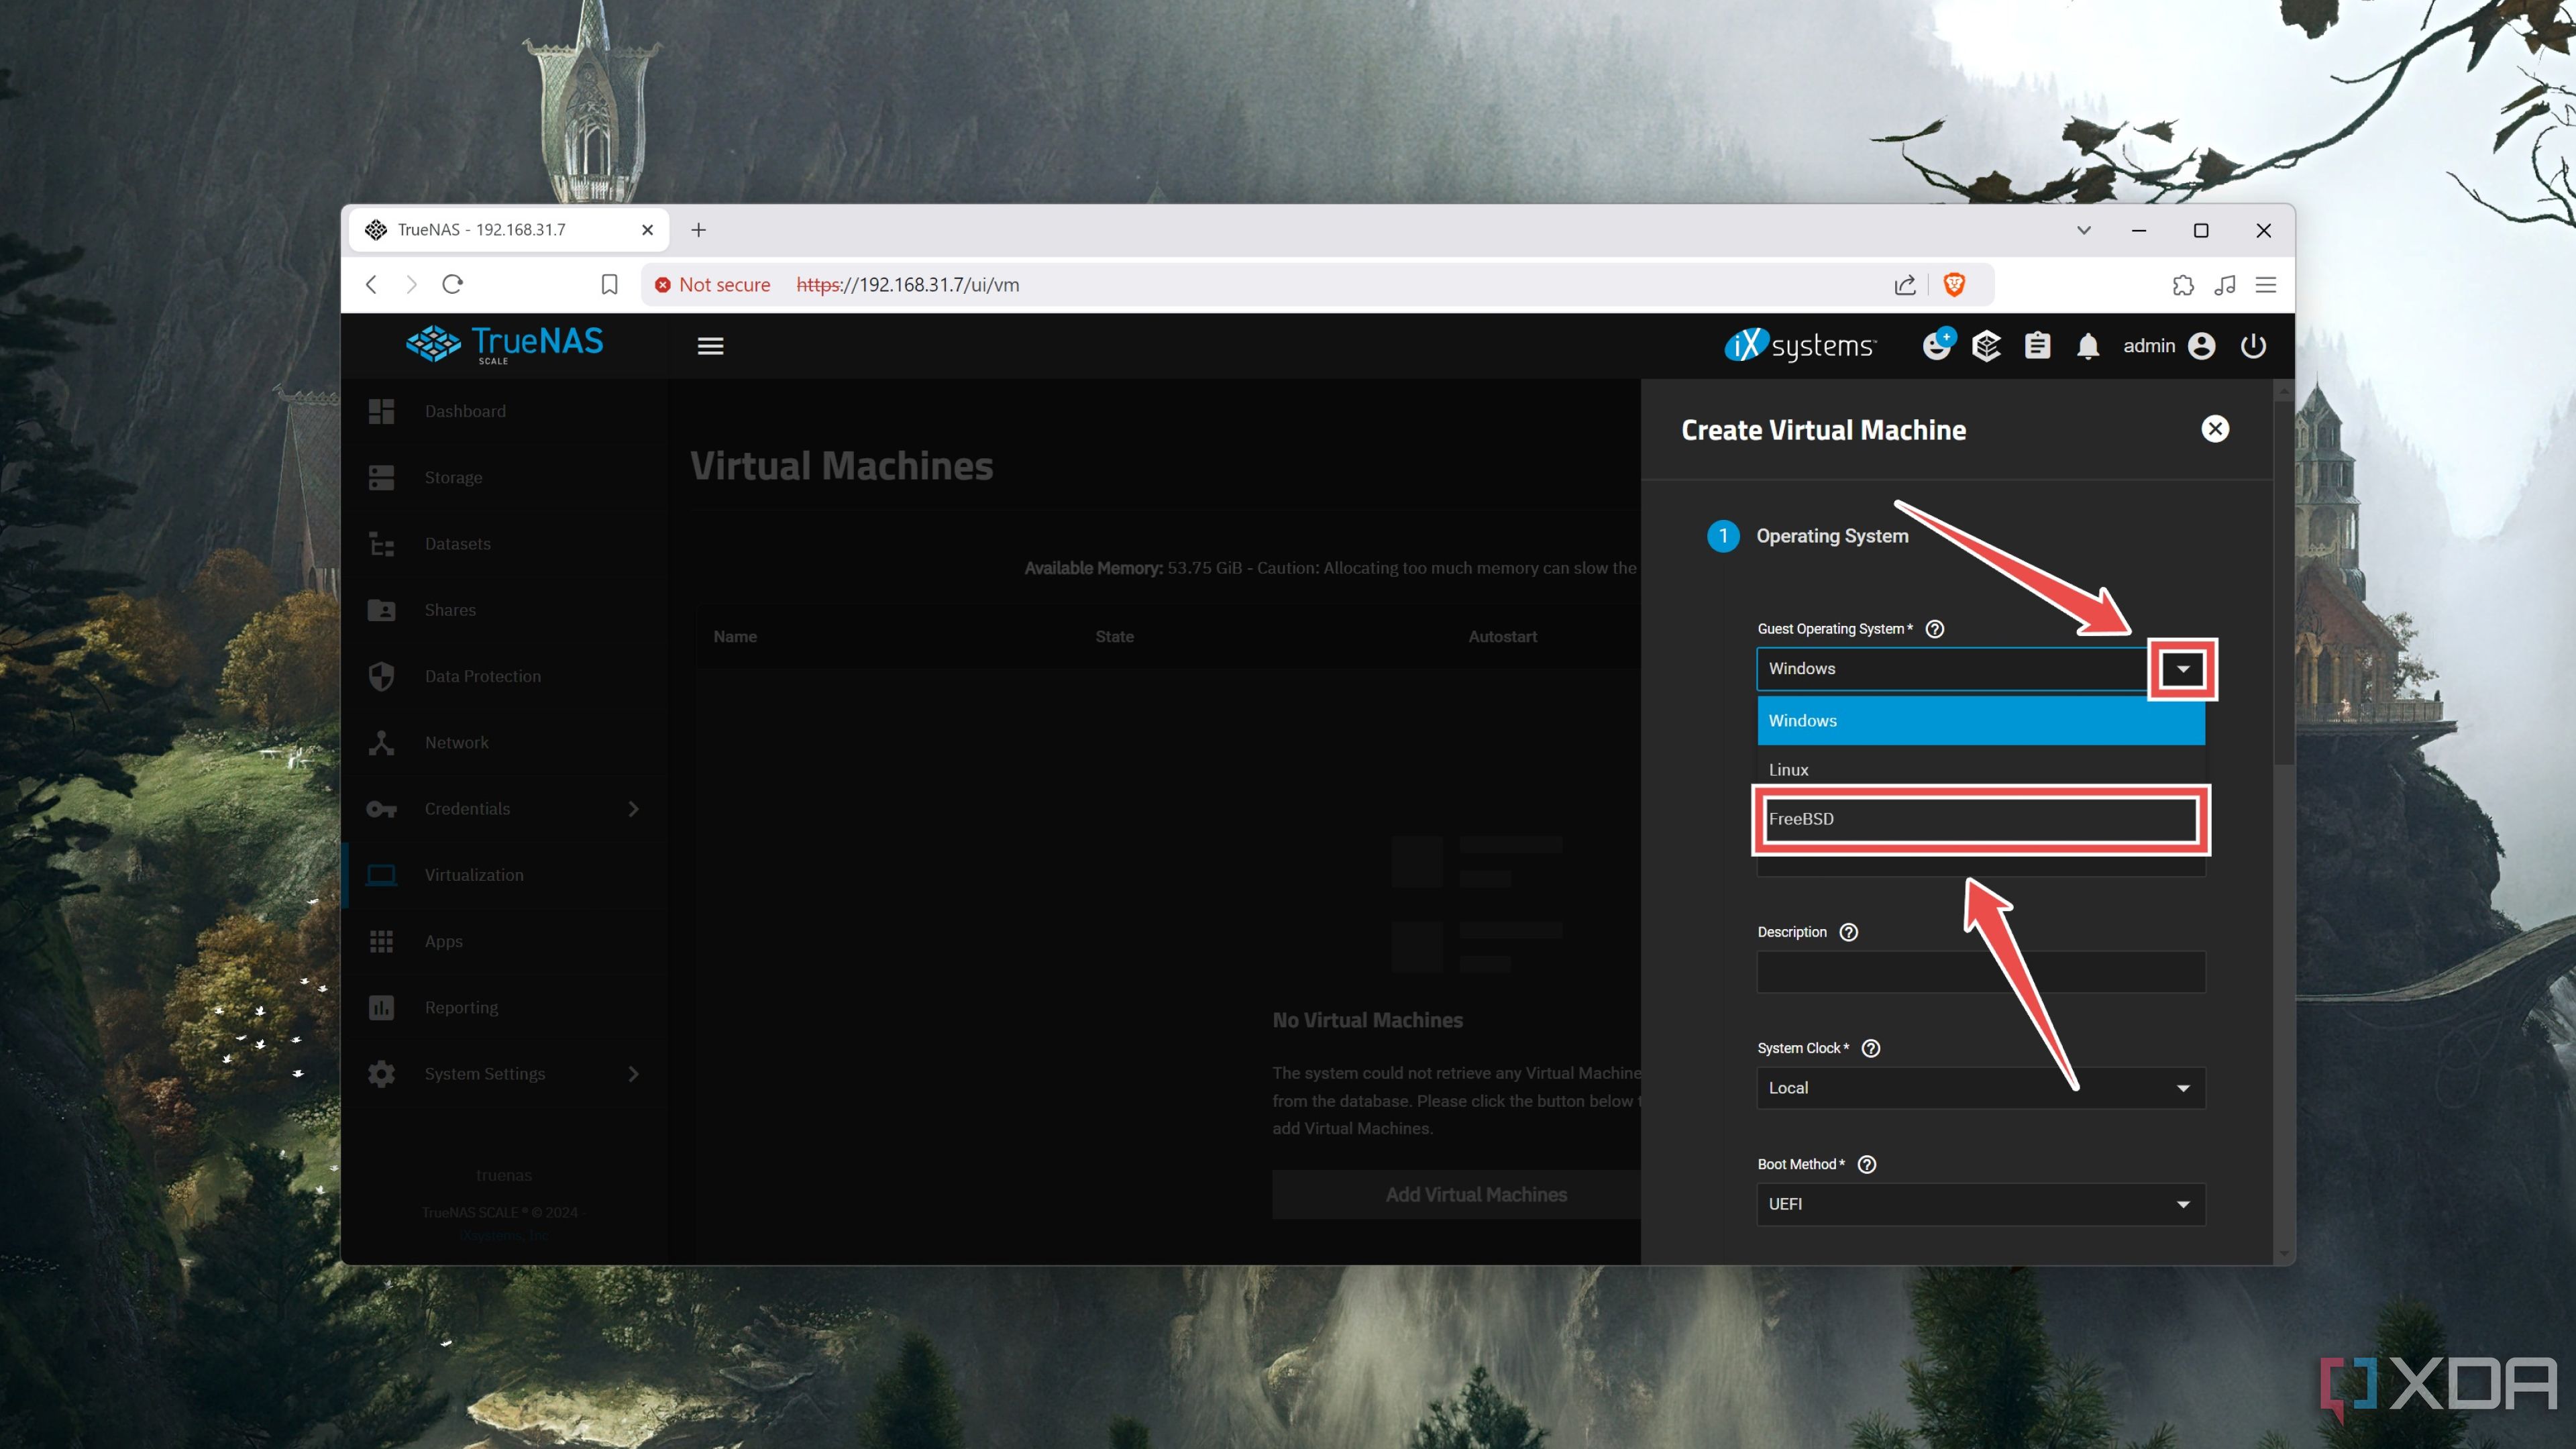2576x1449 pixels.
Task: Open the iXsystems logo link
Action: (1800, 345)
